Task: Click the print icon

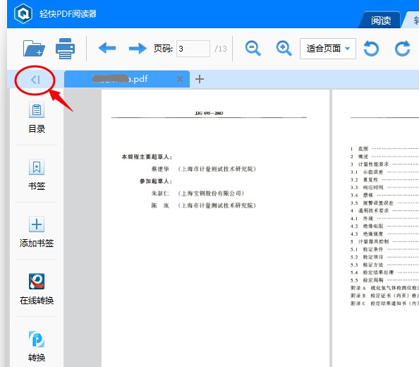Action: [x=65, y=49]
